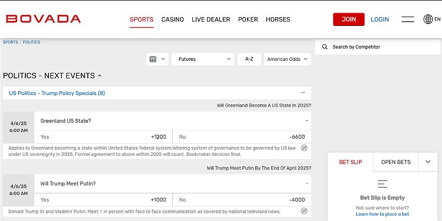Image resolution: width=442 pixels, height=221 pixels.
Task: Click stats icon beside Greenland description
Action: pyautogui.click(x=304, y=148)
